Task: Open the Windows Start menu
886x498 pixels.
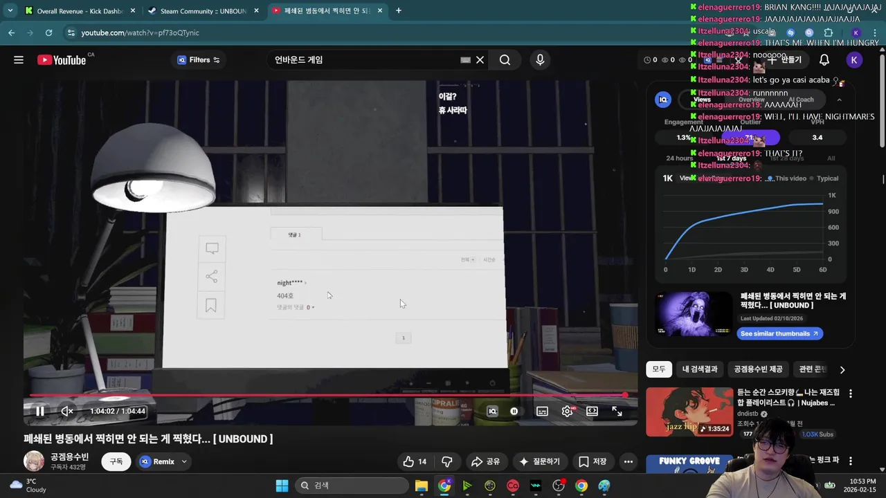Action: (282, 486)
